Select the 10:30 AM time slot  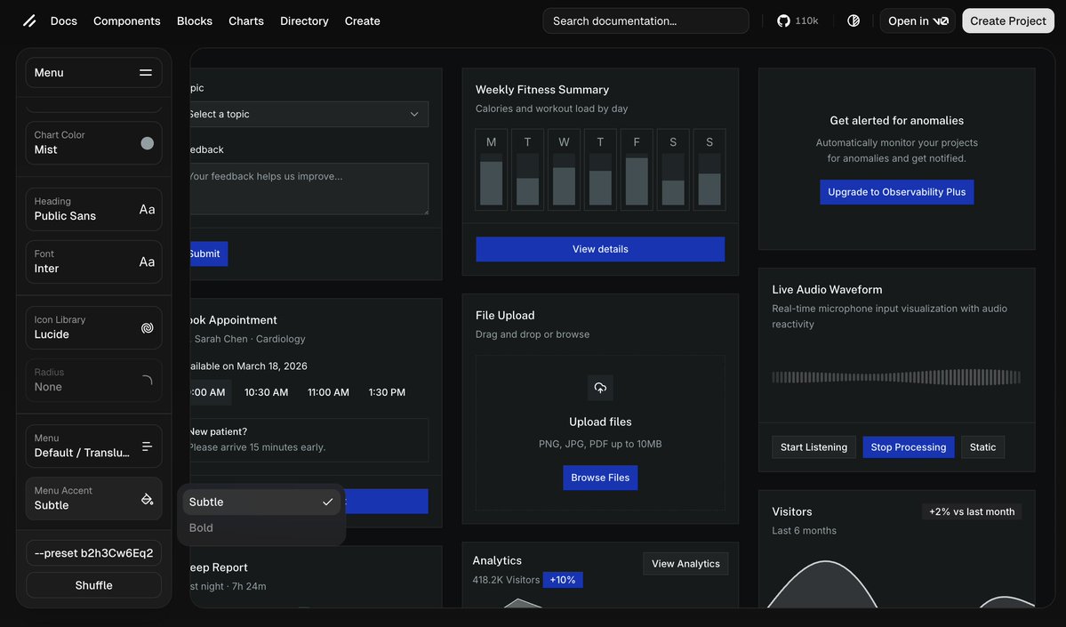pyautogui.click(x=266, y=392)
